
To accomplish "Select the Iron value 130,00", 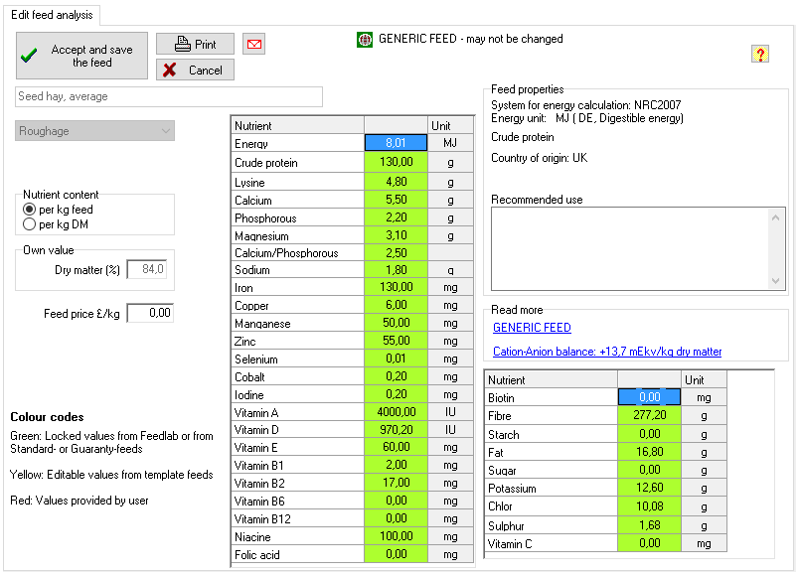I will (396, 287).
